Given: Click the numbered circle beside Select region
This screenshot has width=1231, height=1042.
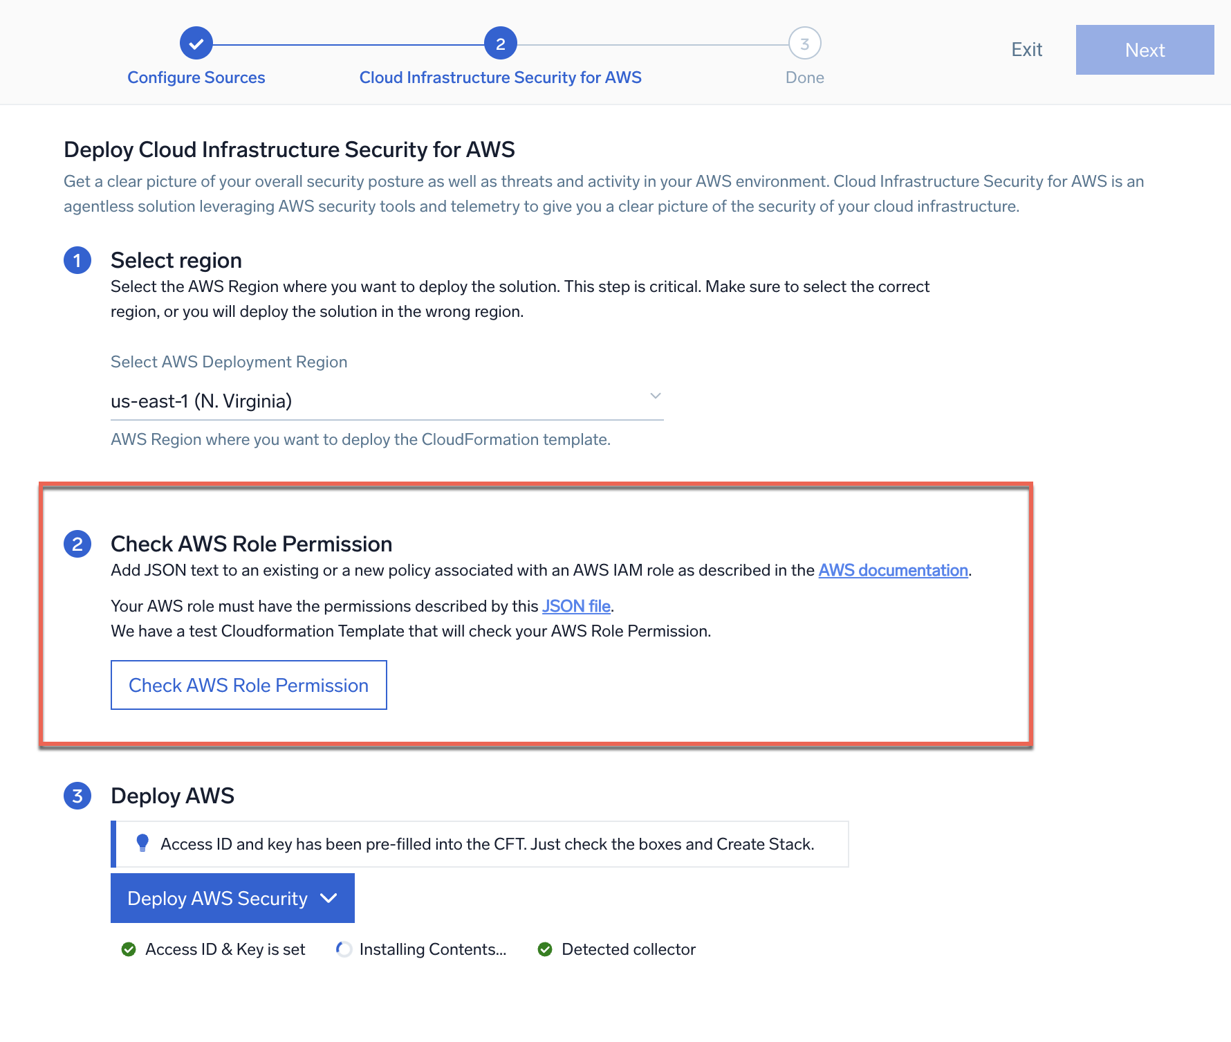Looking at the screenshot, I should click(77, 261).
